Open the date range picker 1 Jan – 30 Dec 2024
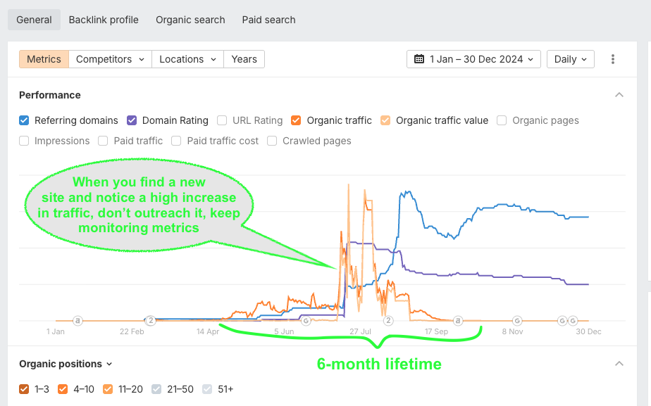Screen dimensions: 651x406 [x=473, y=59]
